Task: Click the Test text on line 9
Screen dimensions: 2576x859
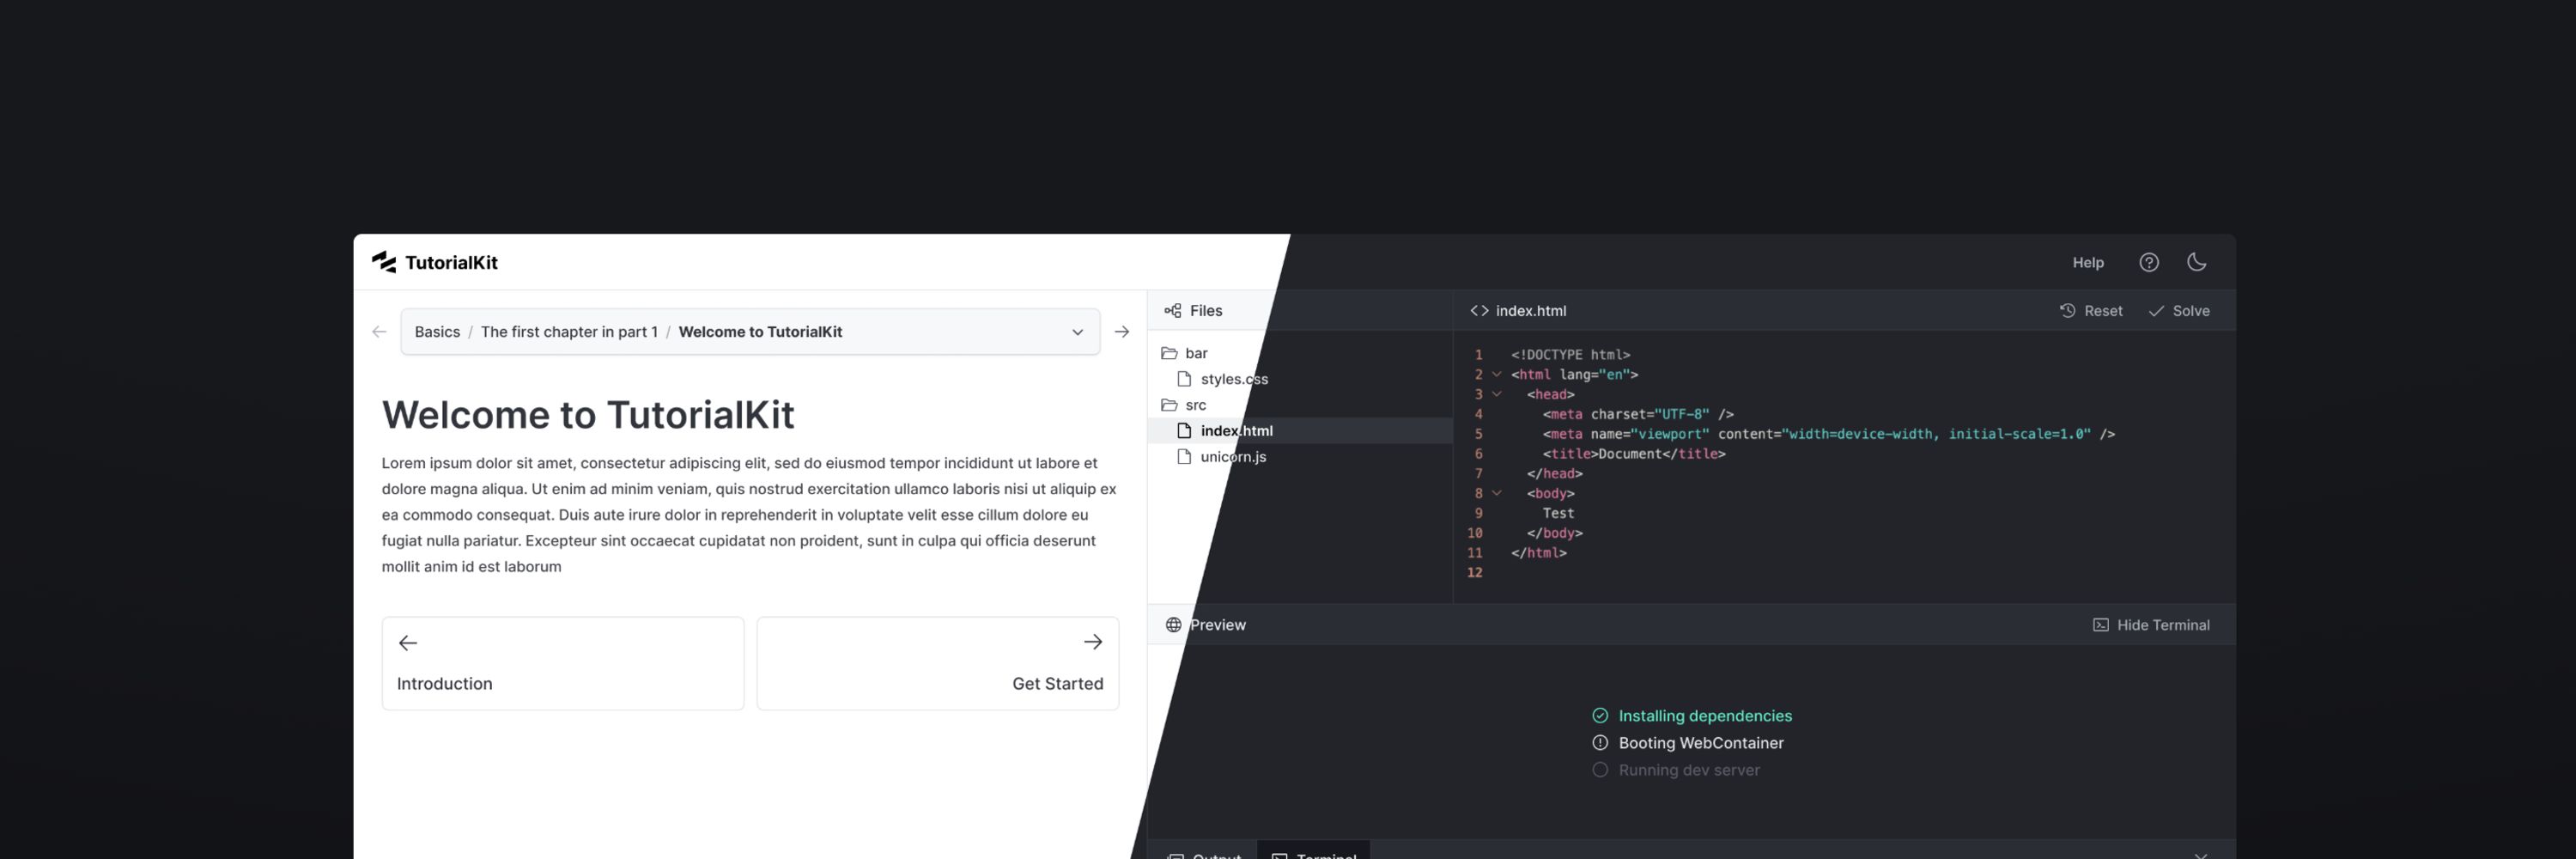Action: click(x=1558, y=513)
